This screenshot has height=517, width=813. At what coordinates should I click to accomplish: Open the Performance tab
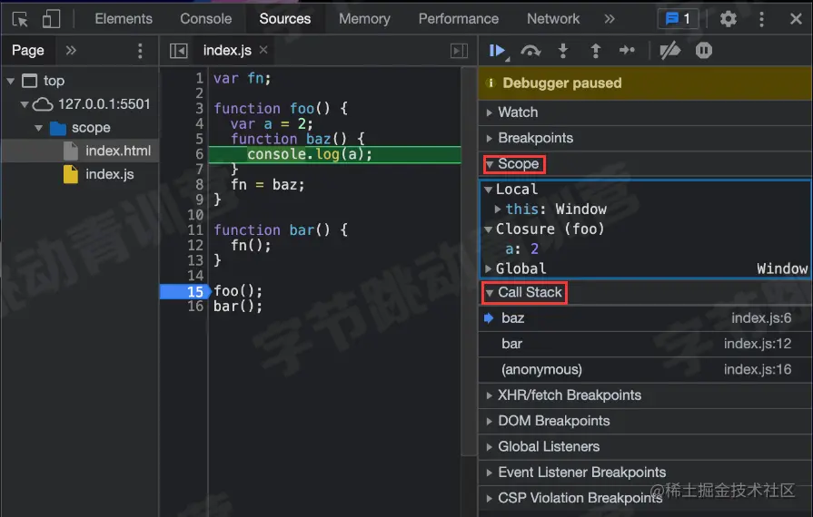point(459,19)
